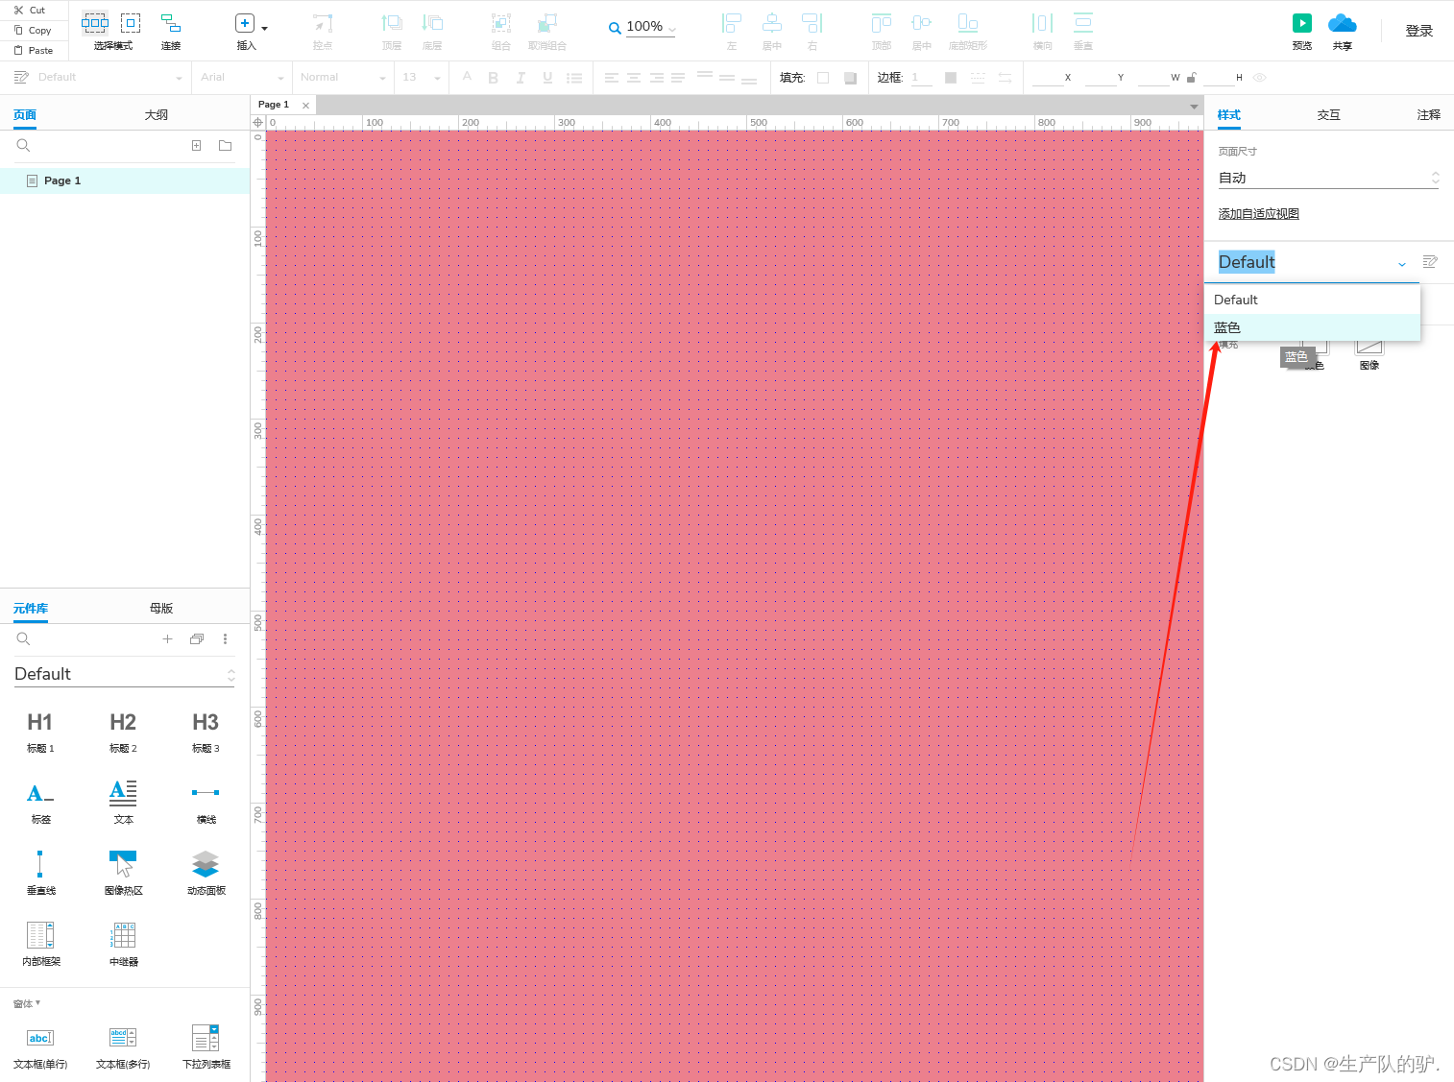1454x1082 pixels.
Task: Click the border width field
Action: click(x=921, y=78)
